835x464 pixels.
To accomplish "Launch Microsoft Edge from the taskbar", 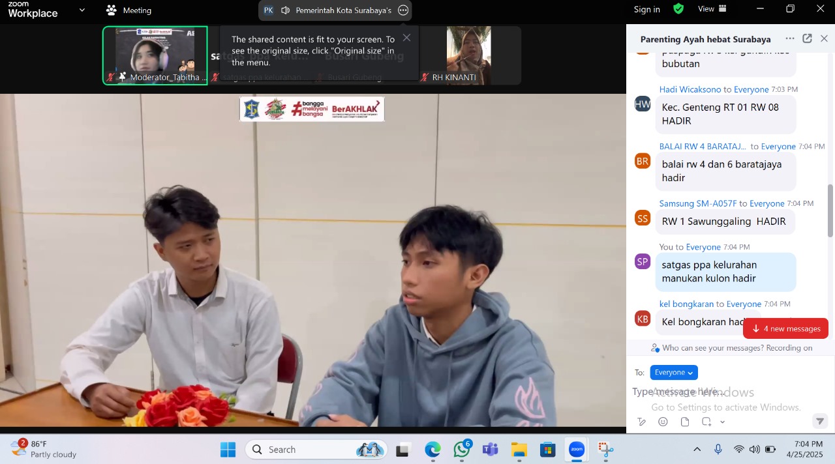I will point(433,450).
